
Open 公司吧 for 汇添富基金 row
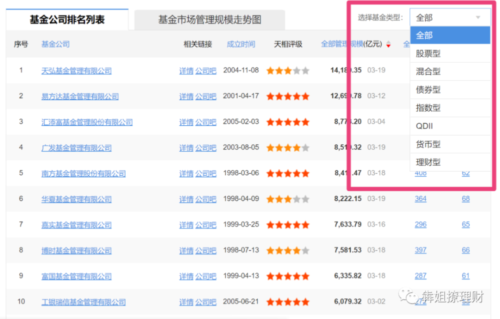(205, 122)
